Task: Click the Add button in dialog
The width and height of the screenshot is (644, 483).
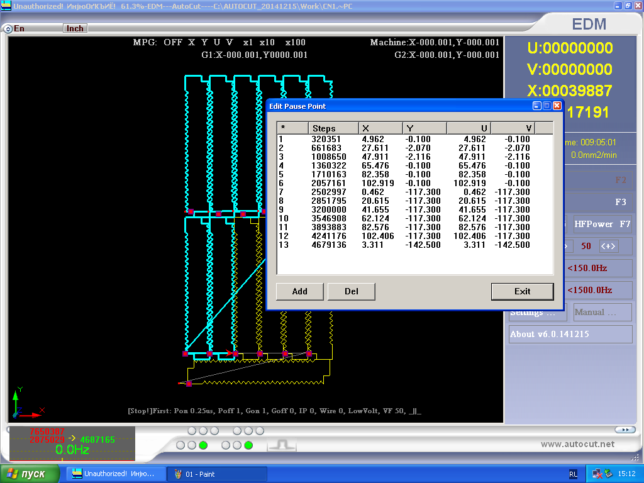Action: (x=300, y=291)
